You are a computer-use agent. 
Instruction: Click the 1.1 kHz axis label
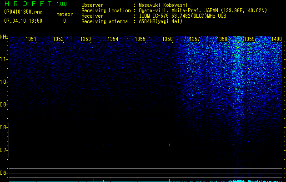tap(4, 59)
